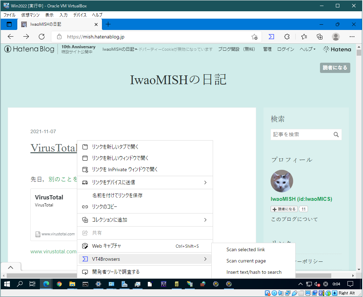
Task: Click the ログイン link
Action: [x=286, y=49]
